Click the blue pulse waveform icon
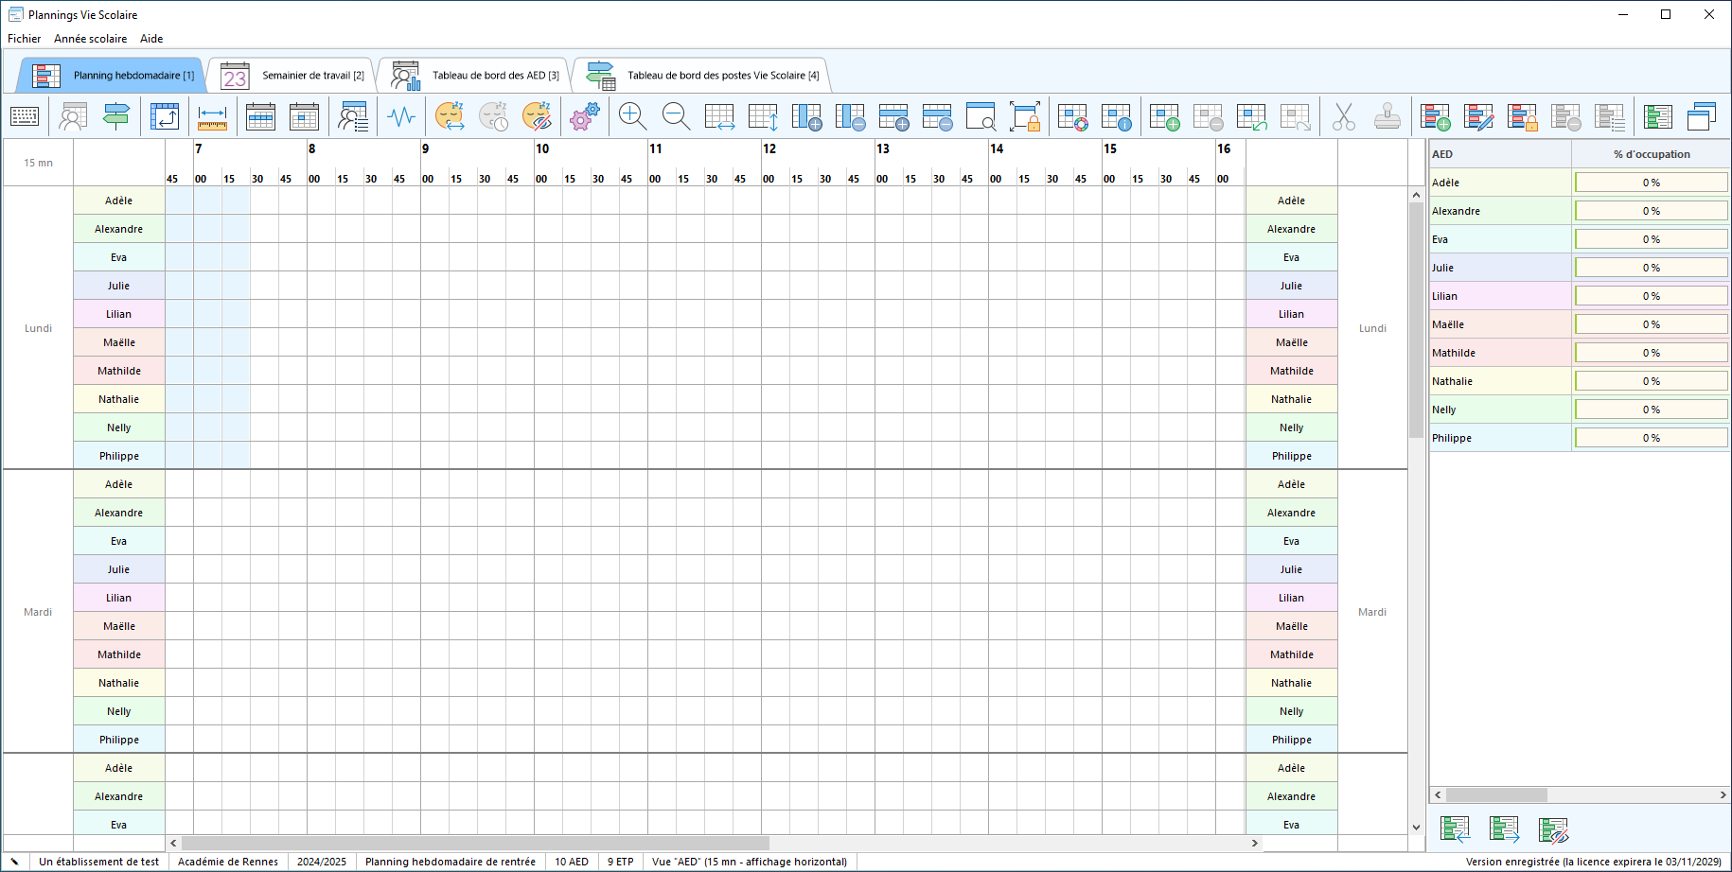 point(401,116)
